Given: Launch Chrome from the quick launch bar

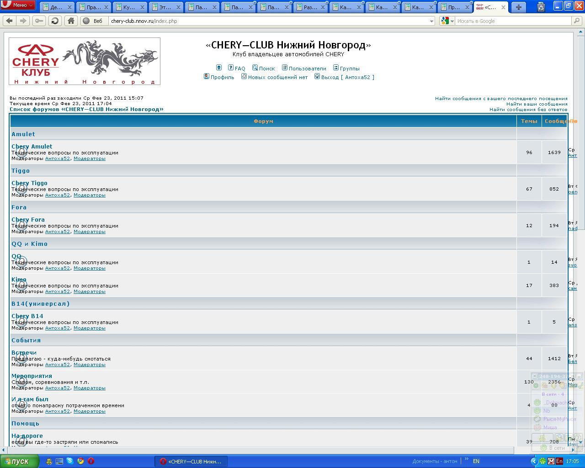Looking at the screenshot, I should (x=80, y=462).
